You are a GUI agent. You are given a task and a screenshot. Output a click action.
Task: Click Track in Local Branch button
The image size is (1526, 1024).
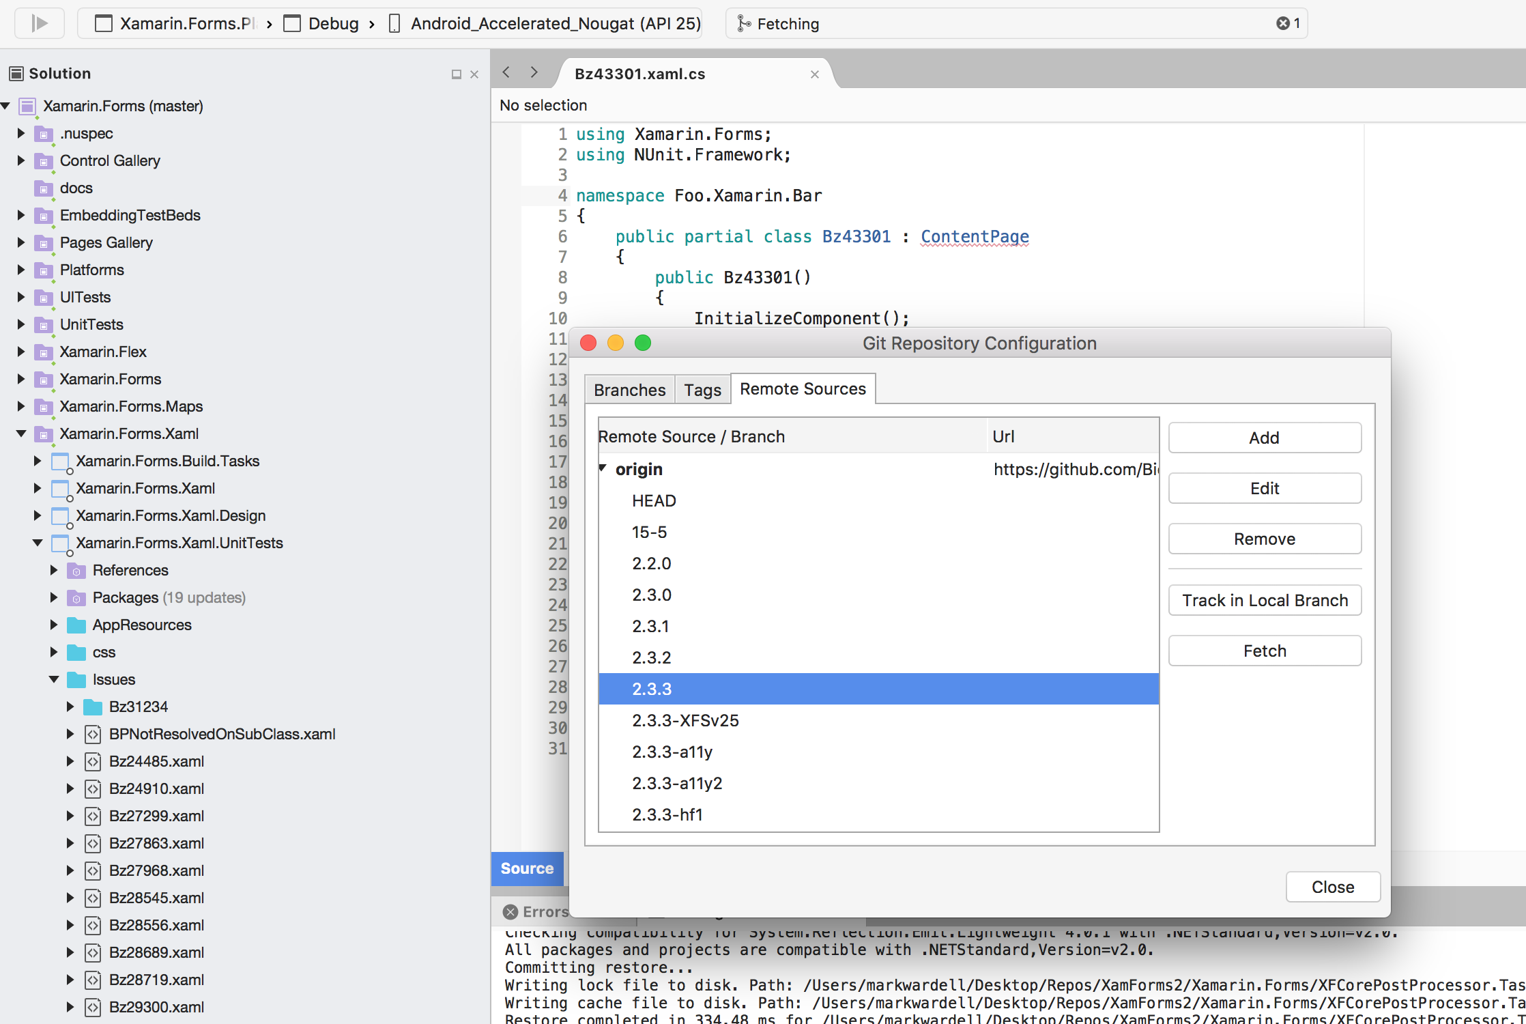point(1265,600)
